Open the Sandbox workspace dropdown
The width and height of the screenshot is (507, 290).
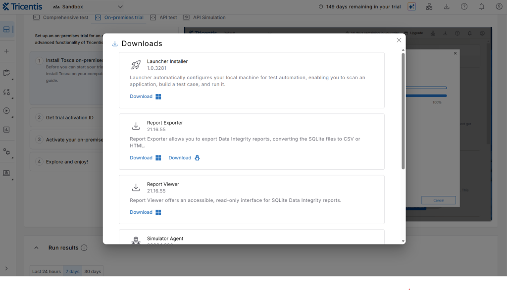(x=88, y=7)
